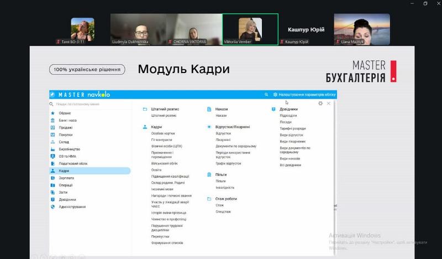
Task: Click the folder icon beside Стаж роботи
Action: (x=209, y=199)
